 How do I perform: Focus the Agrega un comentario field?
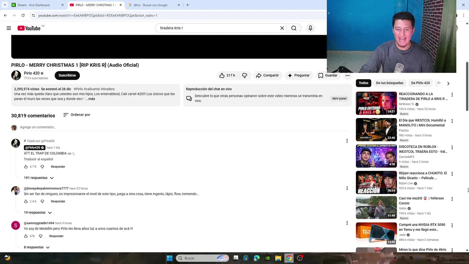click(x=183, y=127)
